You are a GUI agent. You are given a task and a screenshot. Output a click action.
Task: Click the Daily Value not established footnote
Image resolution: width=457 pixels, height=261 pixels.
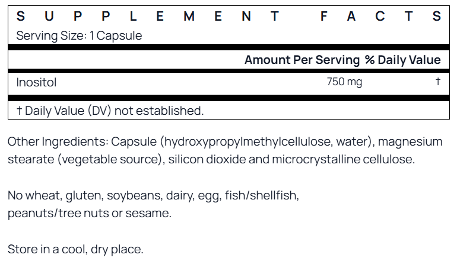click(x=110, y=111)
